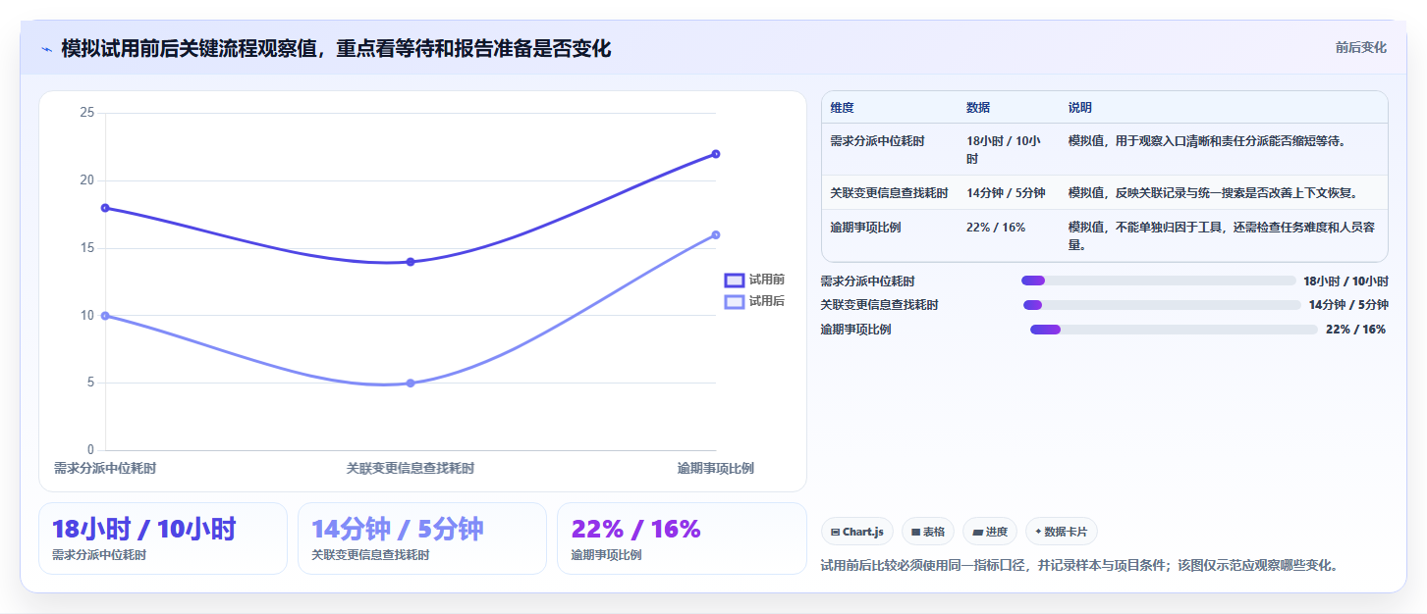Click the y-axis value 25
The image size is (1427, 614).
87,113
